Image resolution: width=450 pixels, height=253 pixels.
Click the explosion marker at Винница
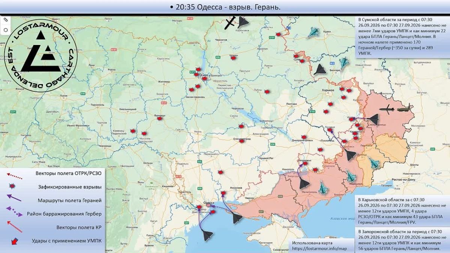coord(160,118)
